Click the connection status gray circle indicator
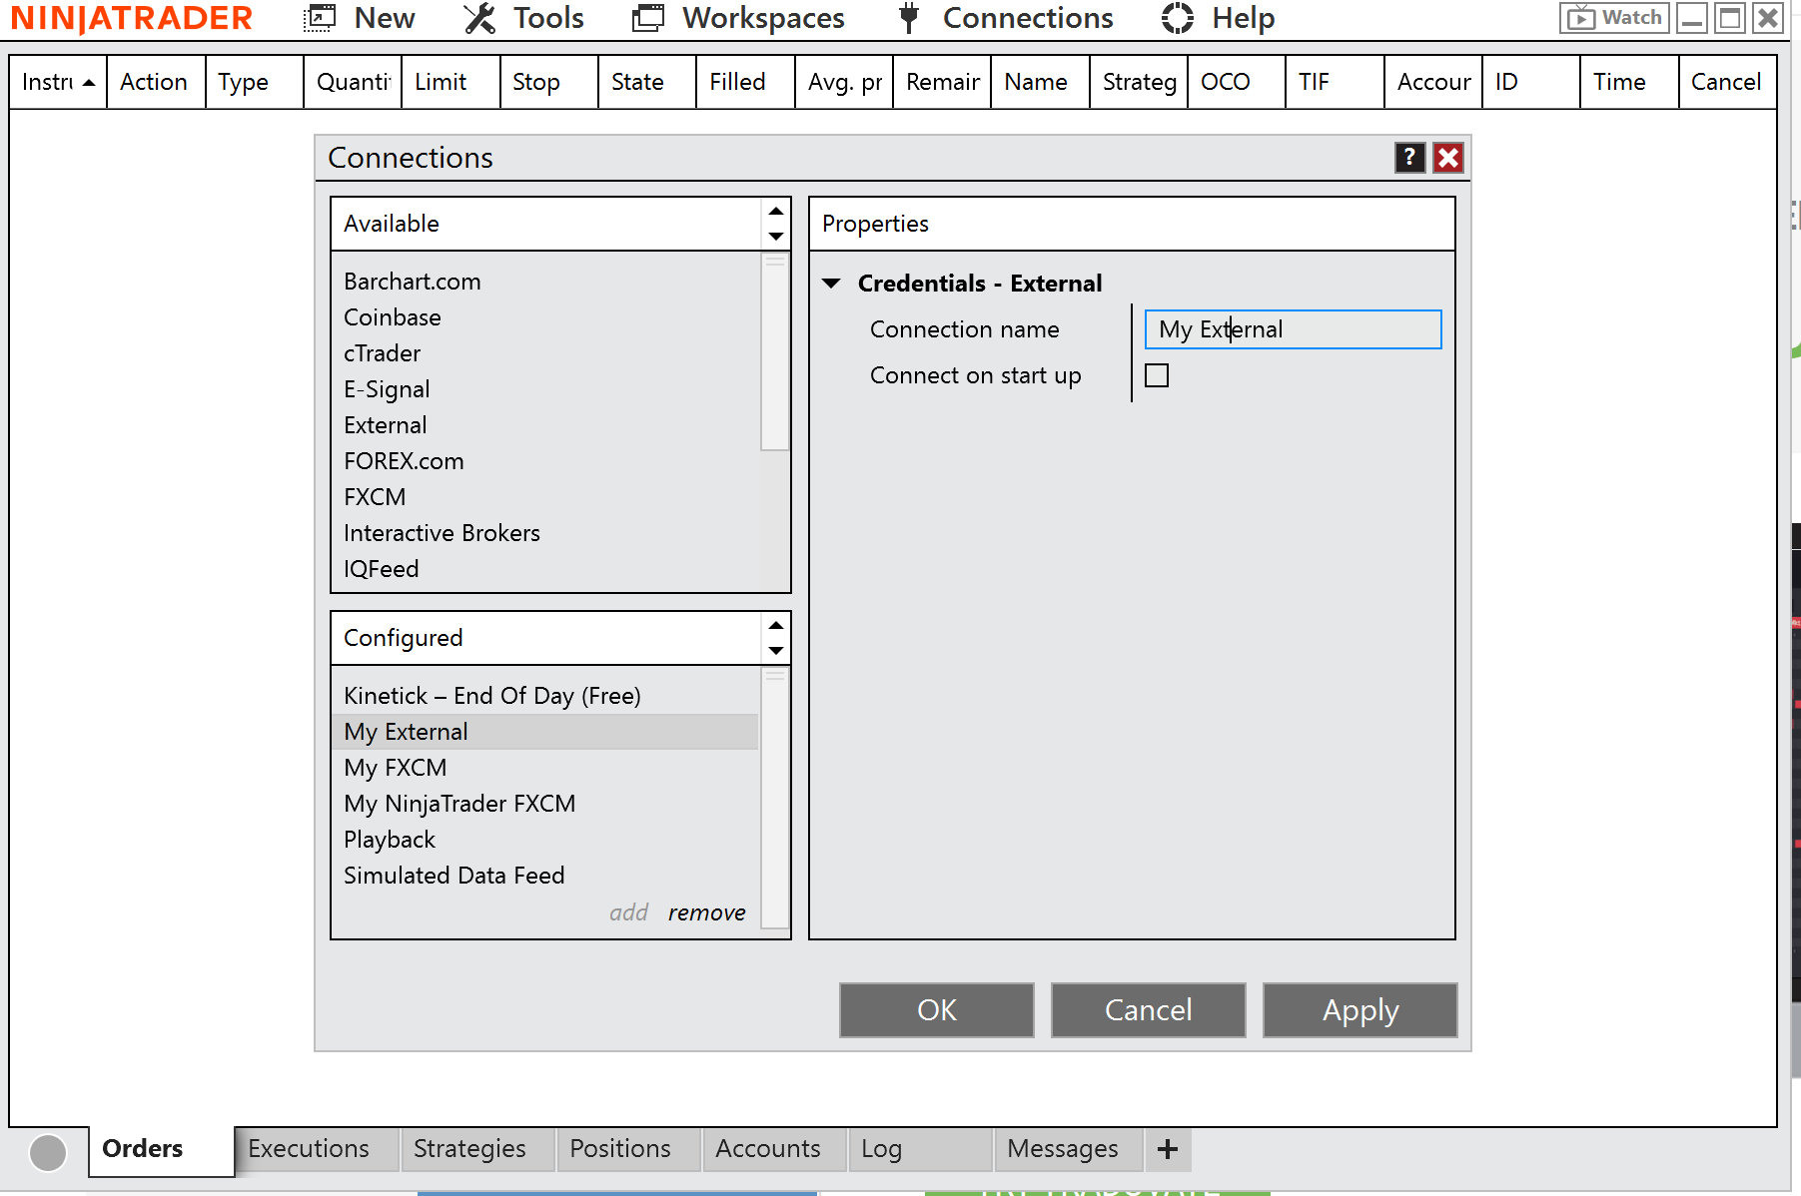This screenshot has height=1196, width=1801. coord(48,1152)
